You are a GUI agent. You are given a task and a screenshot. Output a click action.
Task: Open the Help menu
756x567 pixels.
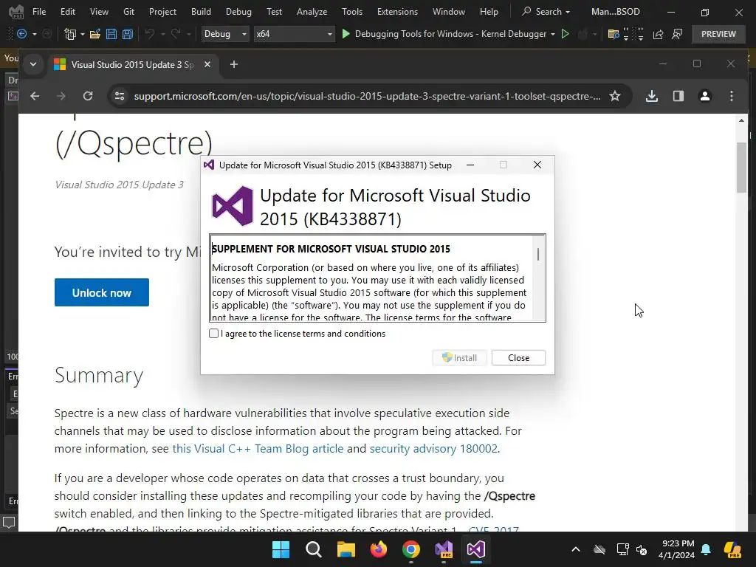click(x=489, y=12)
